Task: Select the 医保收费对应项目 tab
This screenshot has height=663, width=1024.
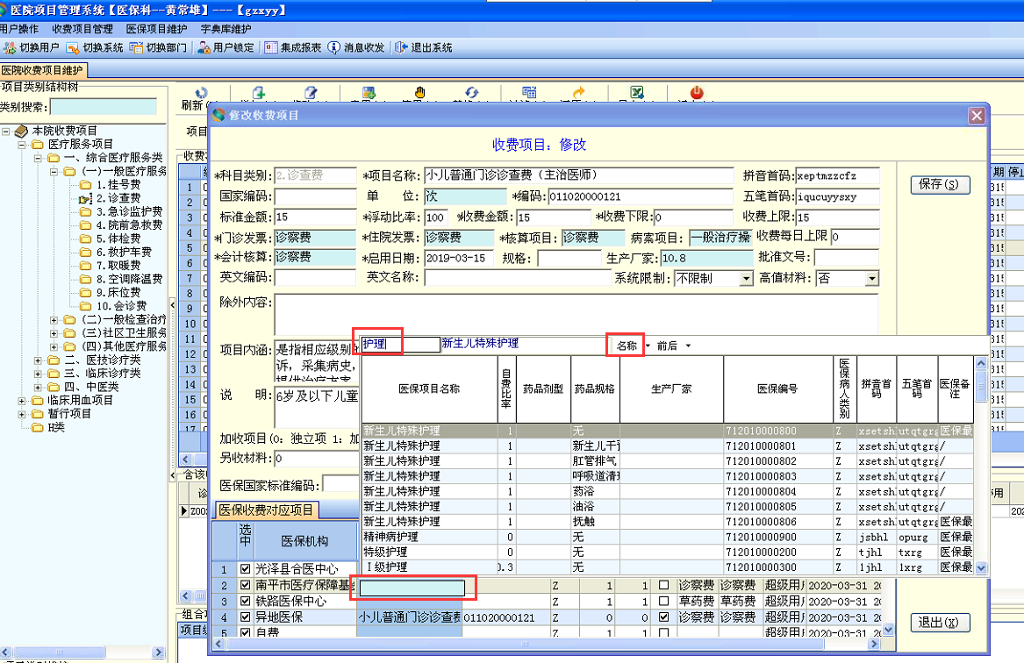Action: 267,510
